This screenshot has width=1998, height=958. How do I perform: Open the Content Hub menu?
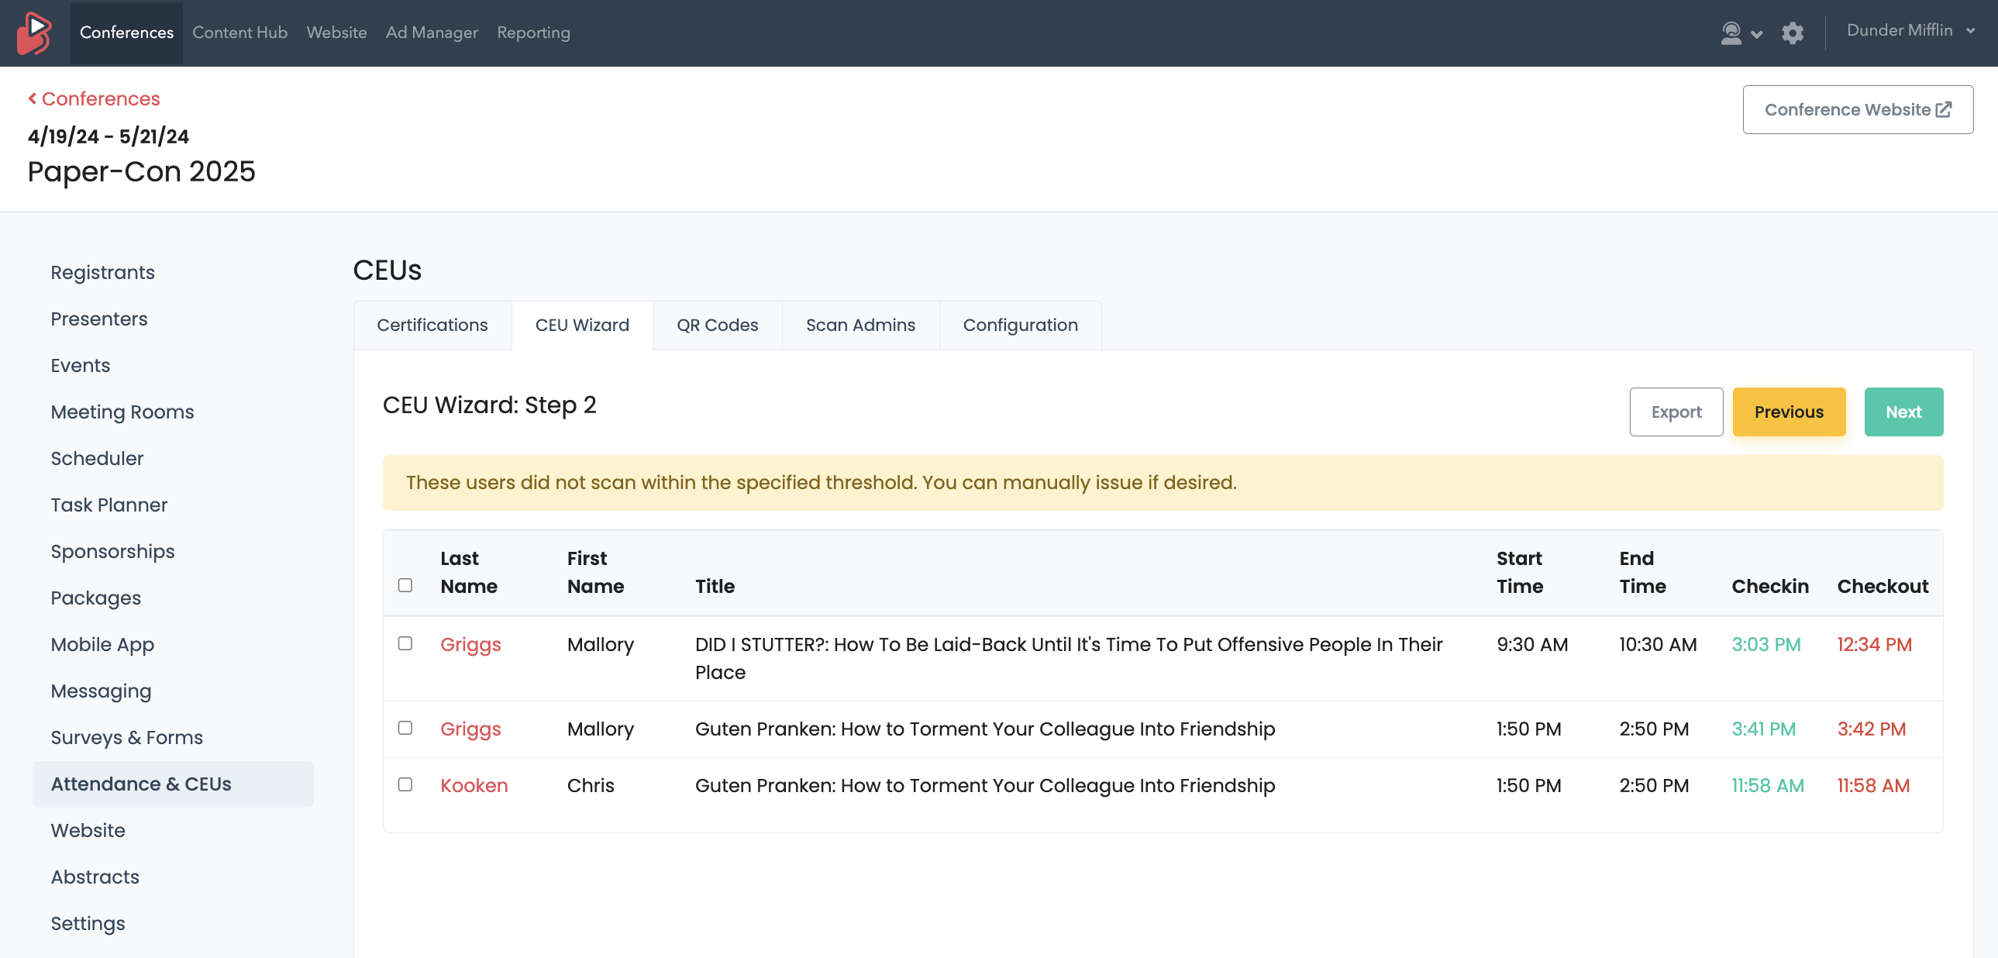click(x=239, y=33)
